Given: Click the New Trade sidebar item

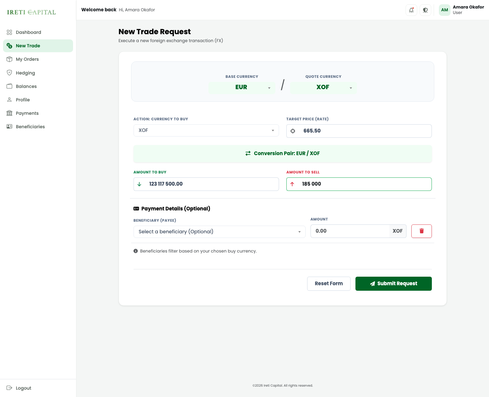Looking at the screenshot, I should 38,46.
